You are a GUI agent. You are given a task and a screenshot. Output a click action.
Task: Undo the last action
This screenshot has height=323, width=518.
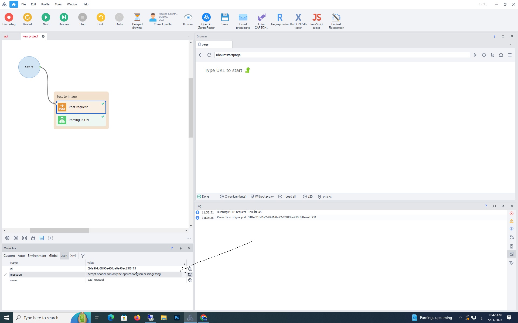click(101, 20)
